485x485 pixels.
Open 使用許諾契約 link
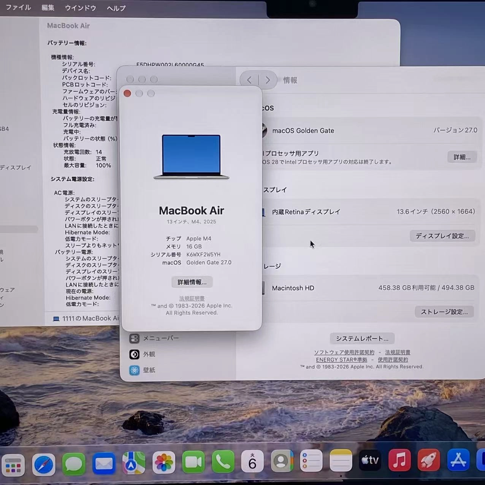tap(393, 360)
